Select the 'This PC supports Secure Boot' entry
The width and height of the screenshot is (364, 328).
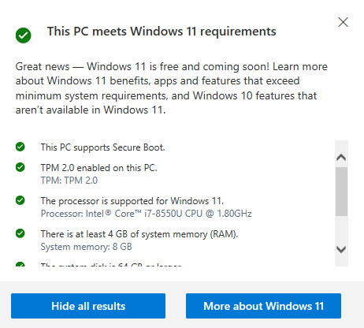(102, 147)
